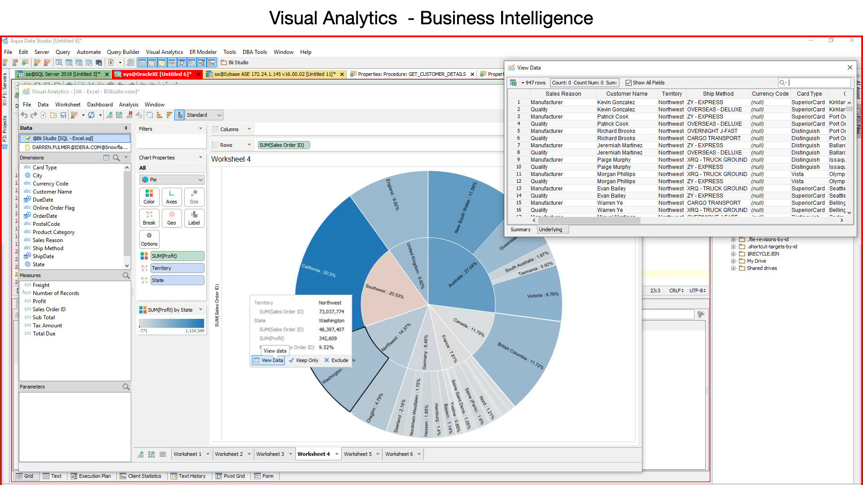Open the Color chart property button

149,197
